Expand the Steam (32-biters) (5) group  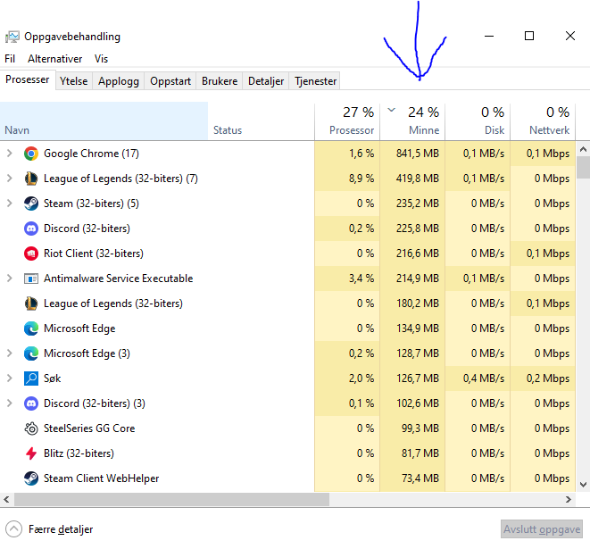click(x=10, y=204)
